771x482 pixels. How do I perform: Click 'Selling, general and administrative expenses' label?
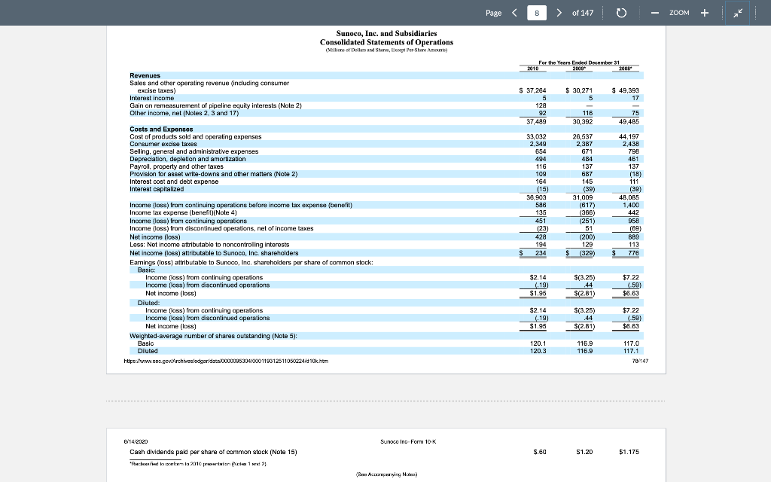click(194, 151)
